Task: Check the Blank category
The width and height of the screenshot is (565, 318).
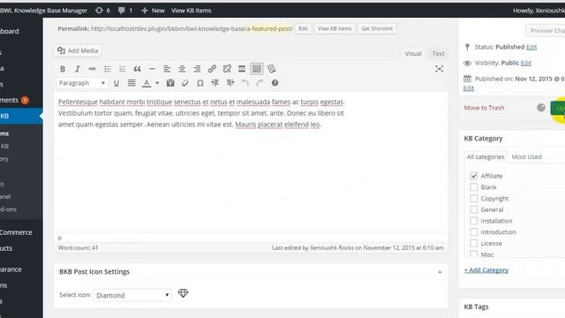Action: click(x=473, y=187)
